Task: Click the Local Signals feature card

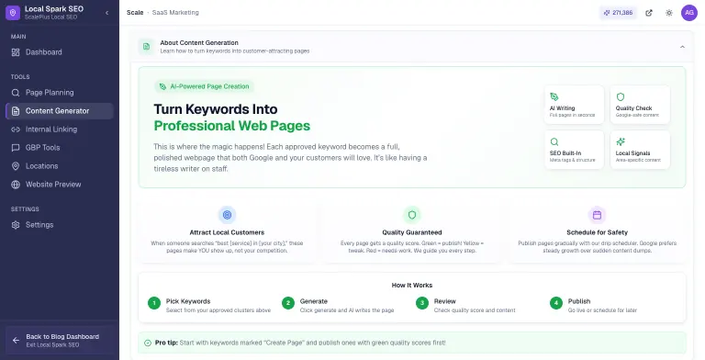Action: [640, 150]
